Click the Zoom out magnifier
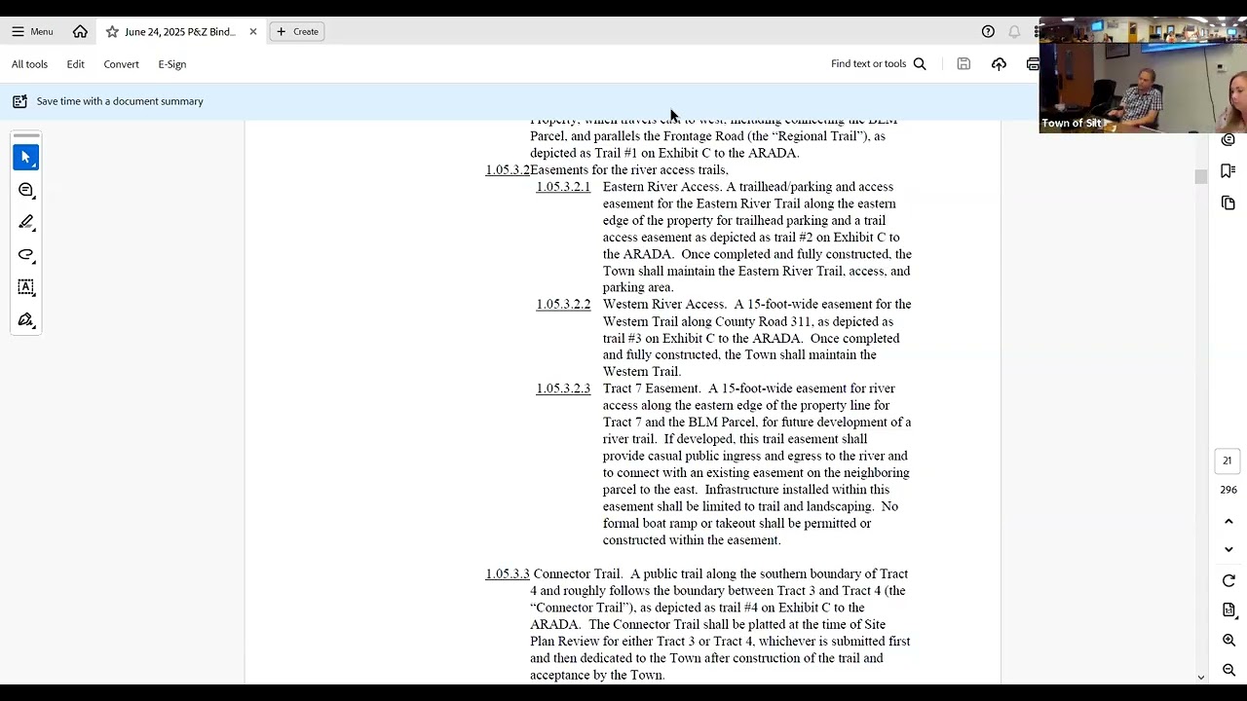Image resolution: width=1247 pixels, height=701 pixels. (1228, 670)
